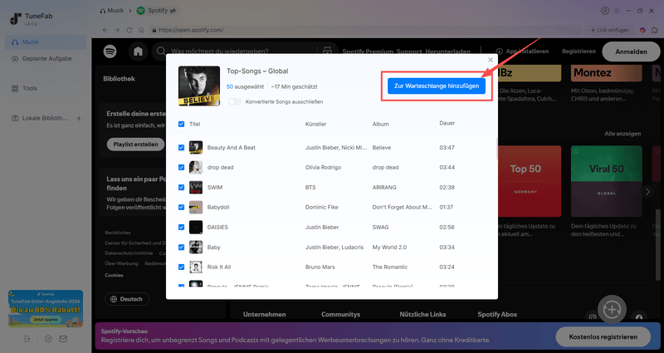
Task: Open the user account icon in title bar
Action: click(x=605, y=11)
